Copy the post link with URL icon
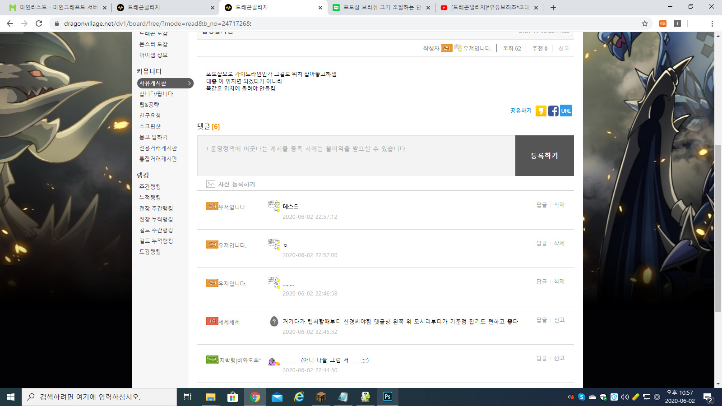The image size is (722, 406). pyautogui.click(x=566, y=111)
